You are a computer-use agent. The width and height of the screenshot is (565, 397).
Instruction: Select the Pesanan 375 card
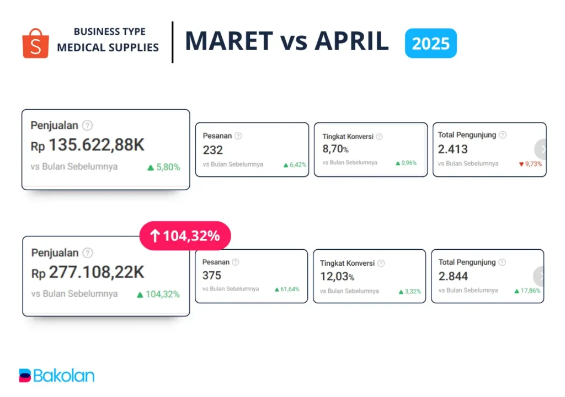(251, 276)
